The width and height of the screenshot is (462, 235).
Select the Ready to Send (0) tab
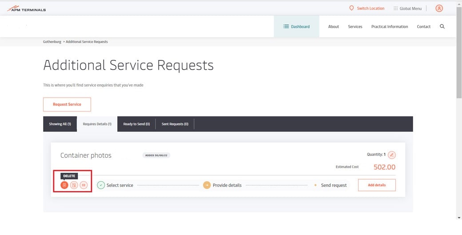[x=136, y=124]
